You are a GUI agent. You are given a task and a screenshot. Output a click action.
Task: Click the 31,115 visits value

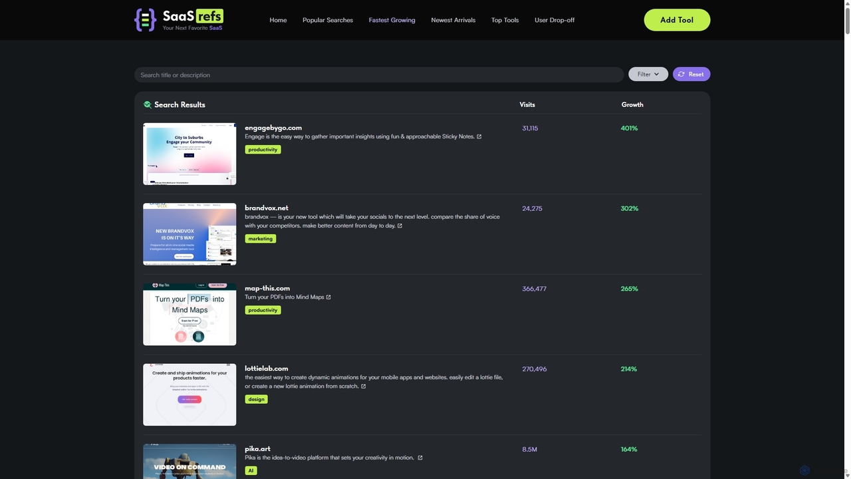[530, 128]
